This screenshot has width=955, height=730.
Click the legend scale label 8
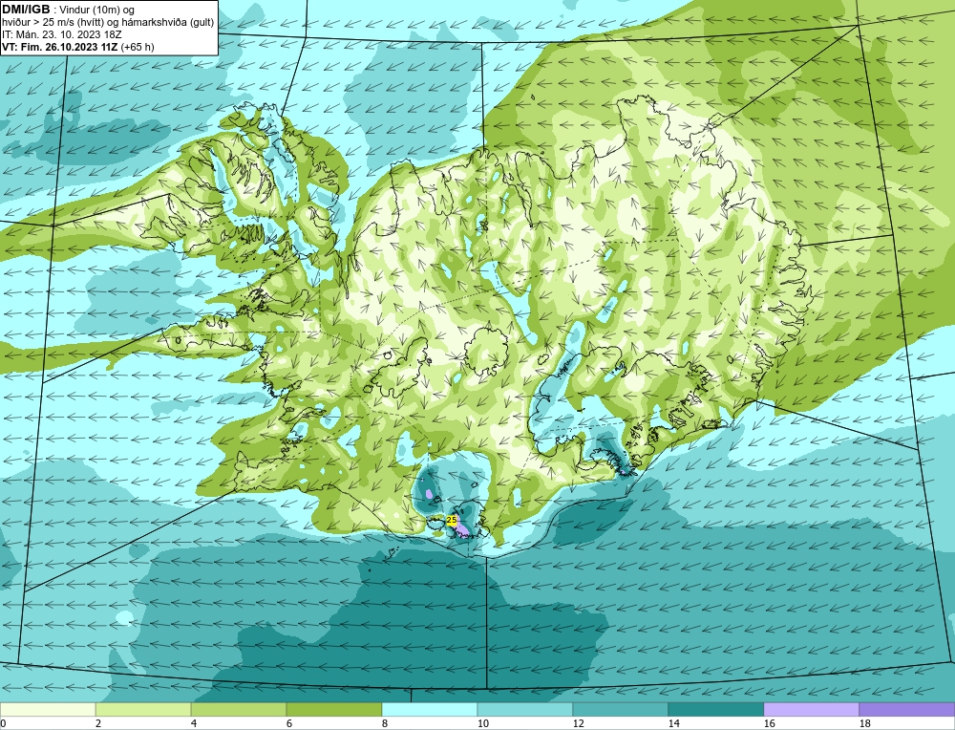point(385,723)
